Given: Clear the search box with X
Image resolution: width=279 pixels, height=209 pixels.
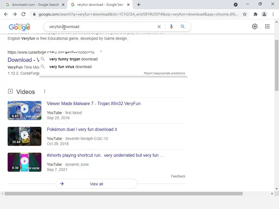Looking at the screenshot, I should tap(159, 27).
